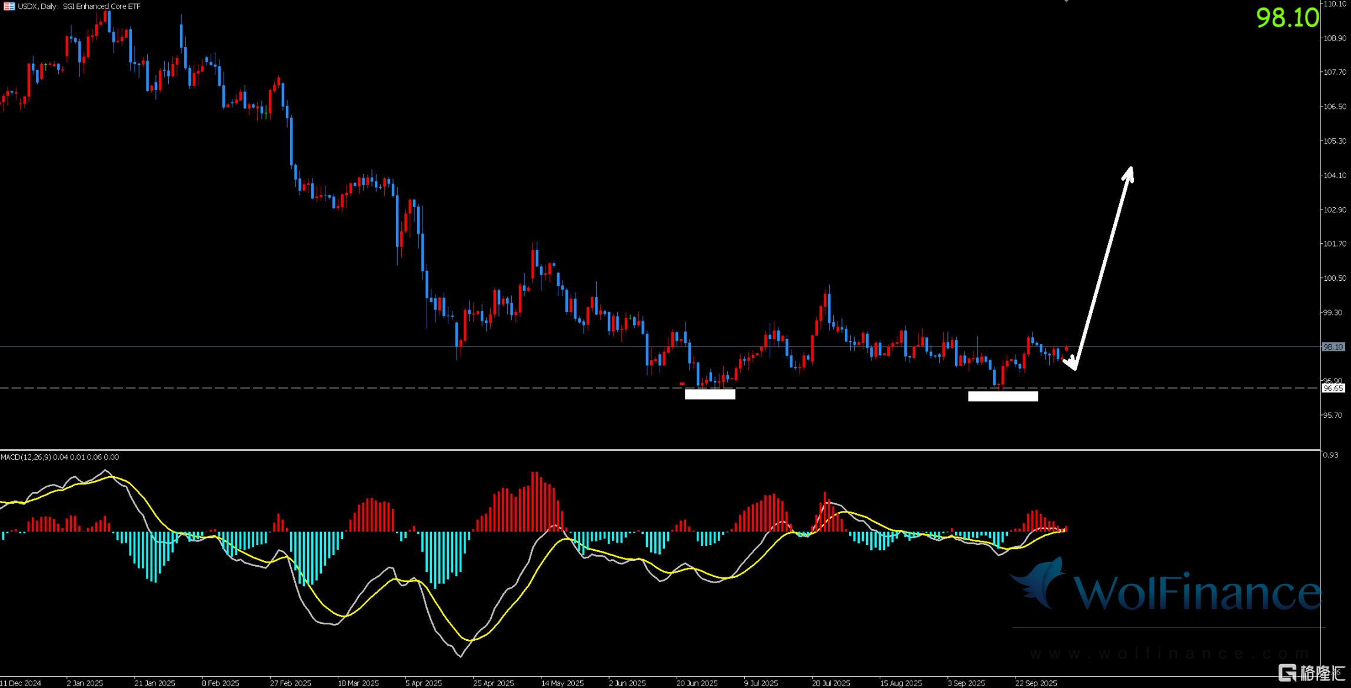Image resolution: width=1351 pixels, height=688 pixels.
Task: Click the 104.10 price scale label
Action: pyautogui.click(x=1334, y=175)
